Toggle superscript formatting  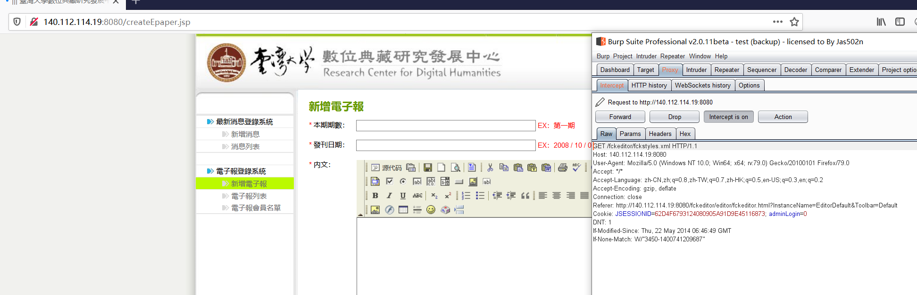coord(448,196)
